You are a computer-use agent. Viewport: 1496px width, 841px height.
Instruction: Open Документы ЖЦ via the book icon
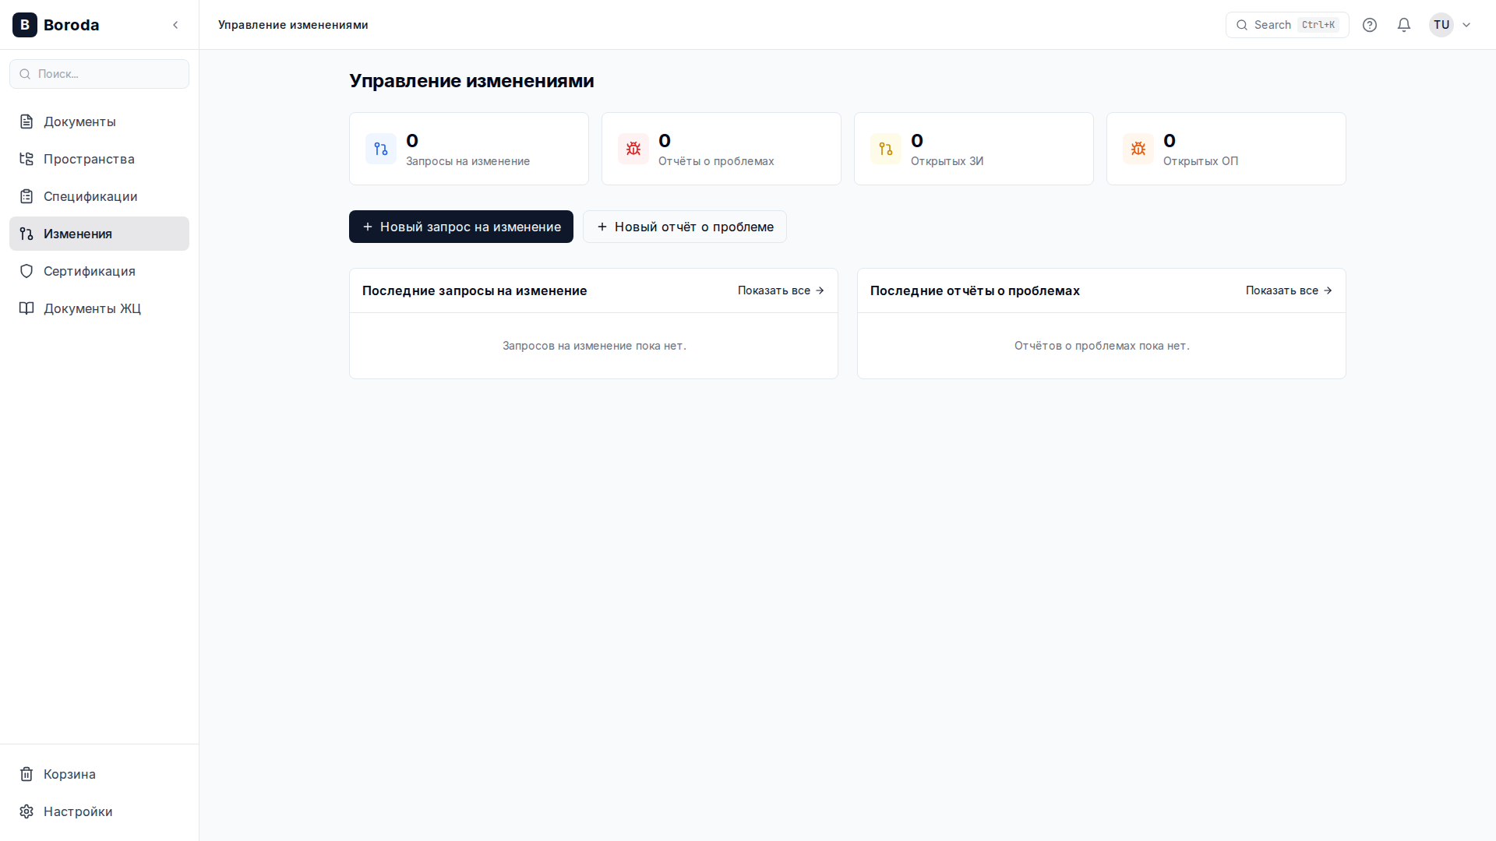27,308
